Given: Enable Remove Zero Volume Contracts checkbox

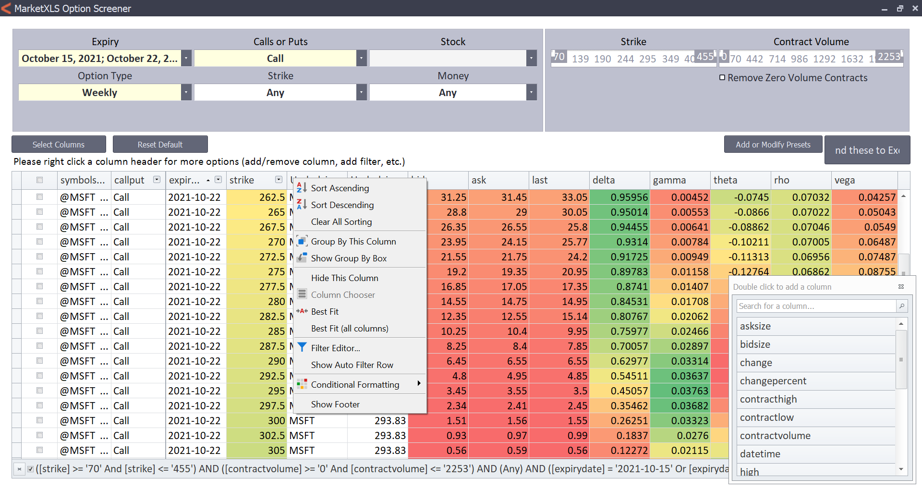Looking at the screenshot, I should tap(722, 77).
